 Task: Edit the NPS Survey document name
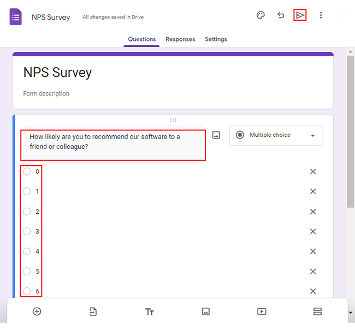click(x=51, y=17)
